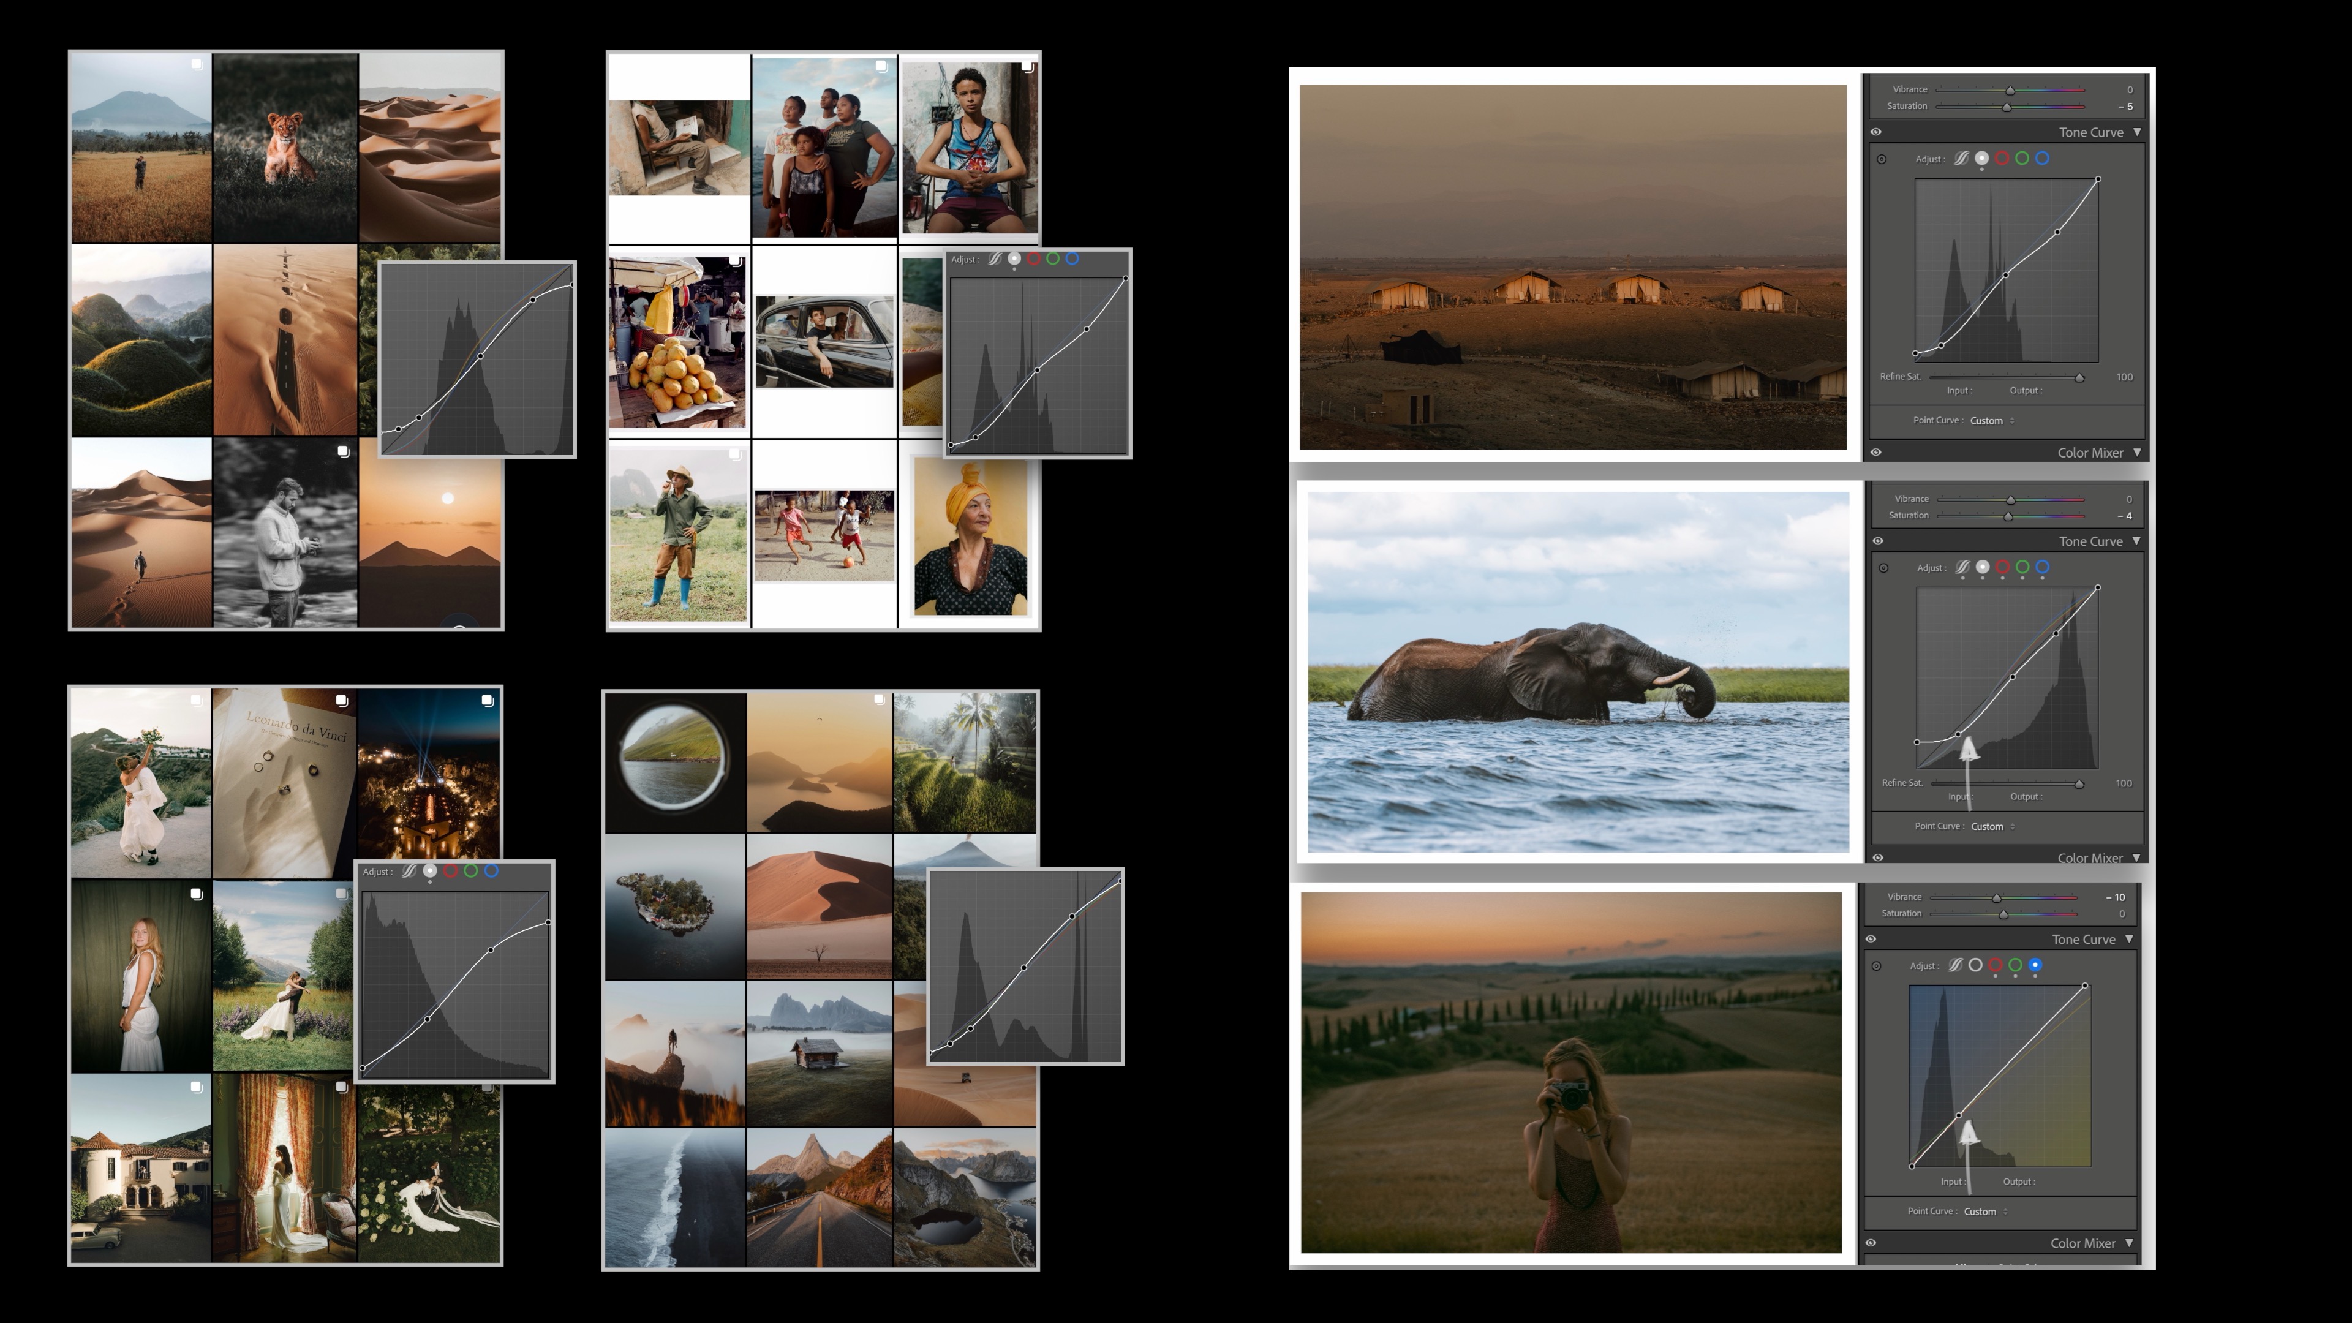Toggle Tone Curve eye beside tents photo

coord(1876,132)
